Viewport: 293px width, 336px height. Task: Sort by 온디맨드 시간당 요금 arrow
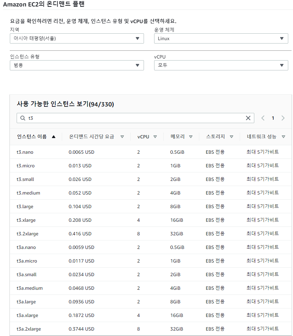tap(122, 137)
